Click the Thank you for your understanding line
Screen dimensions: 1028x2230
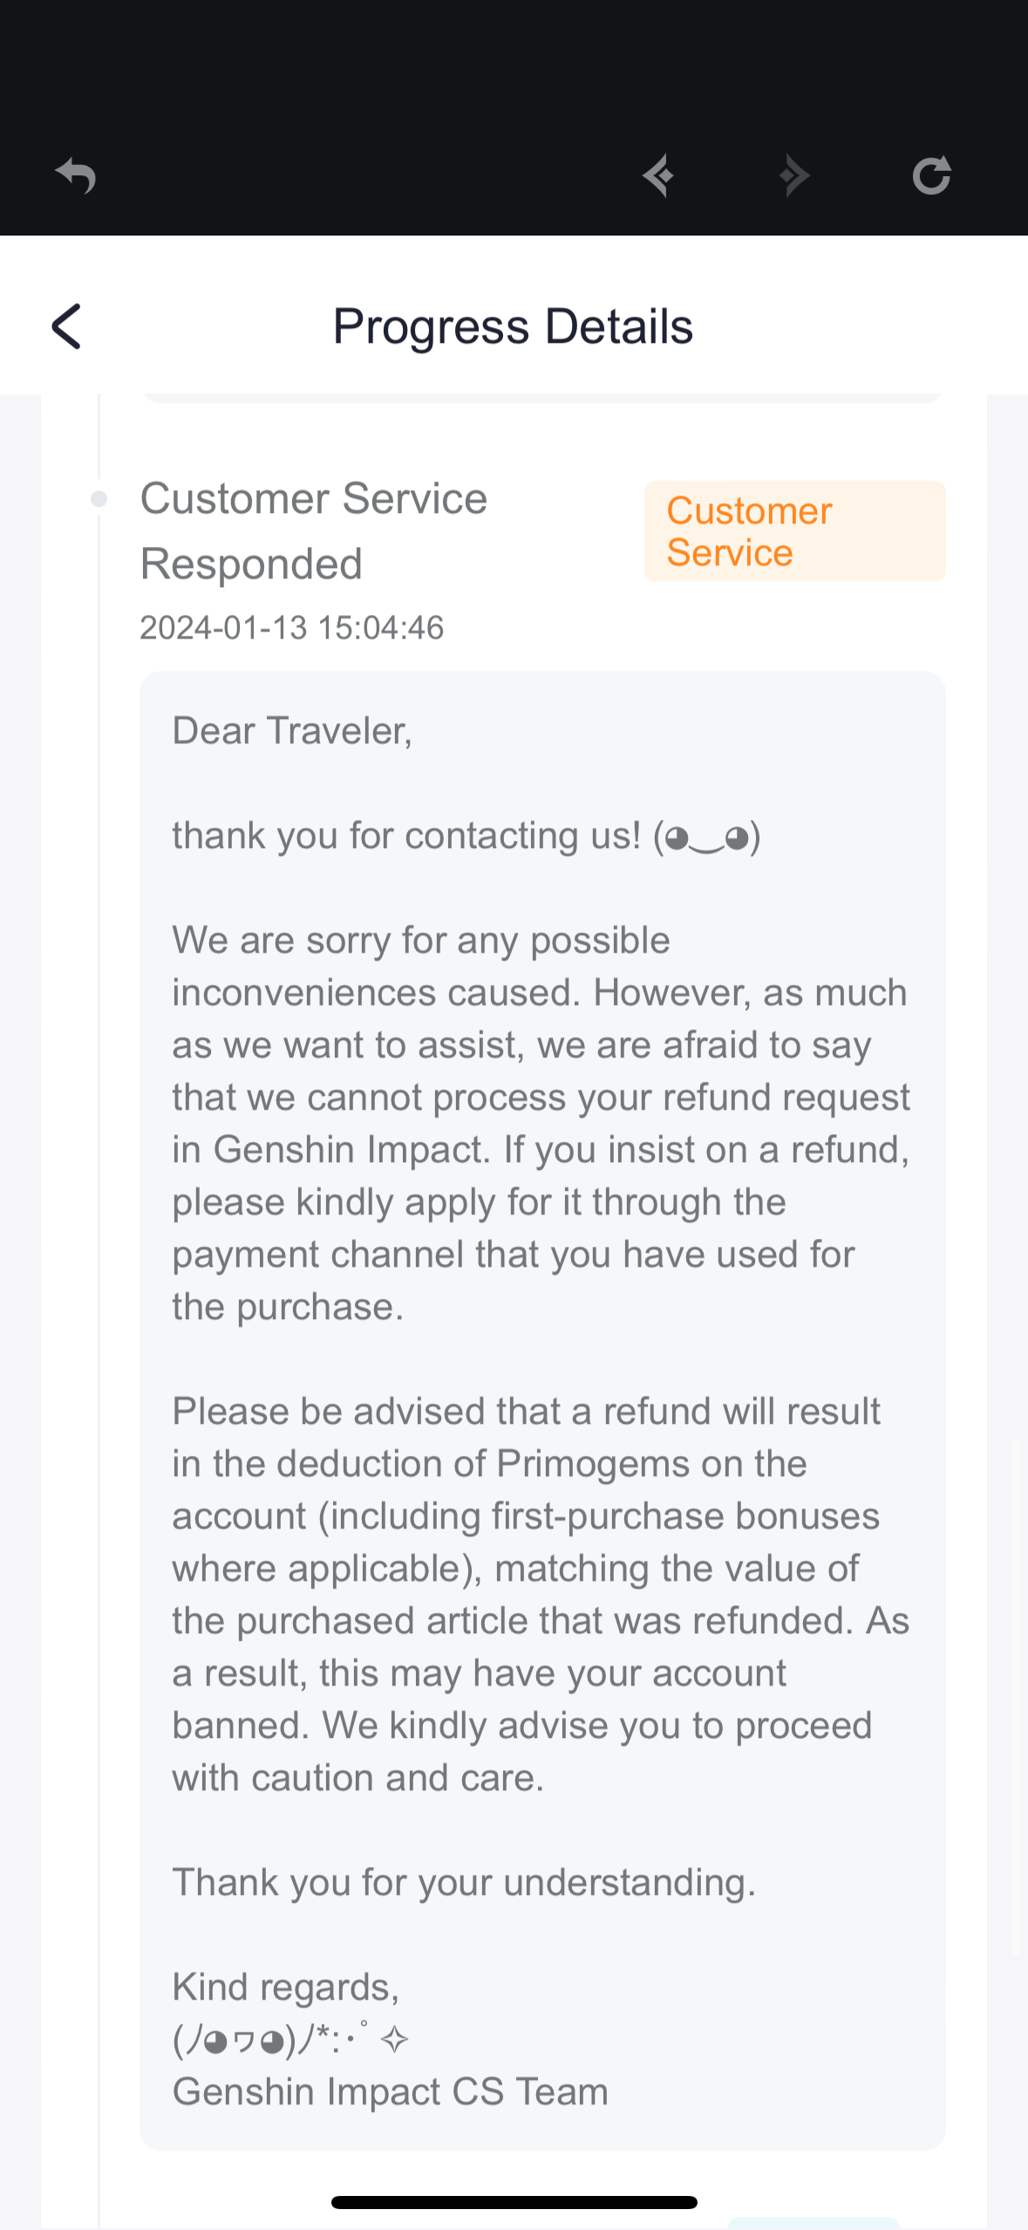pos(464,1883)
